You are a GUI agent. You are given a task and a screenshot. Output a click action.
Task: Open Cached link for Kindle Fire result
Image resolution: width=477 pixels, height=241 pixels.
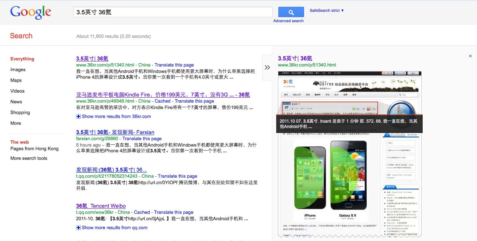point(163,101)
